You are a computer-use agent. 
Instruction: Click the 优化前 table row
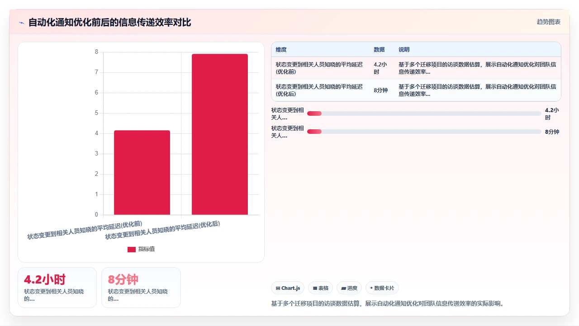[x=416, y=68]
